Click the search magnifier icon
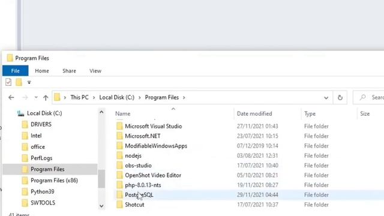 (362, 97)
